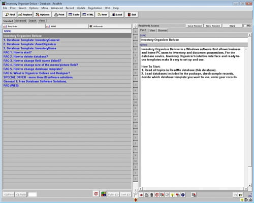254x203 pixels.
Task: Click the record number input box at bottom left
Action: [x=33, y=194]
